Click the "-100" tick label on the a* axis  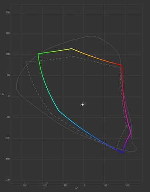pos(44,186)
